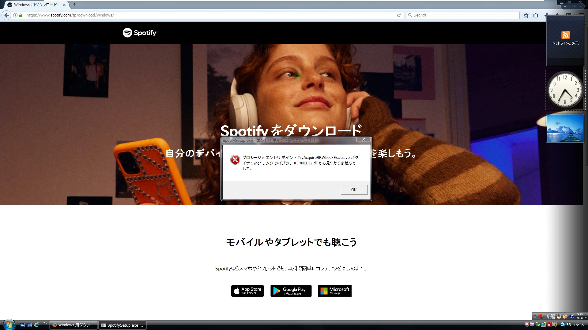Switch to SpotifySetup.exe taskbar button
588x330 pixels.
[123, 325]
